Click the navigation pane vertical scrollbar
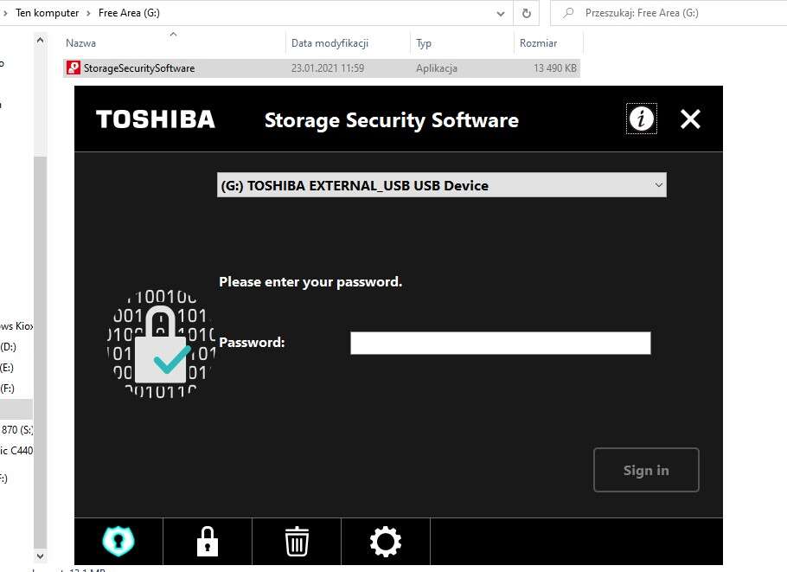 tap(40, 260)
